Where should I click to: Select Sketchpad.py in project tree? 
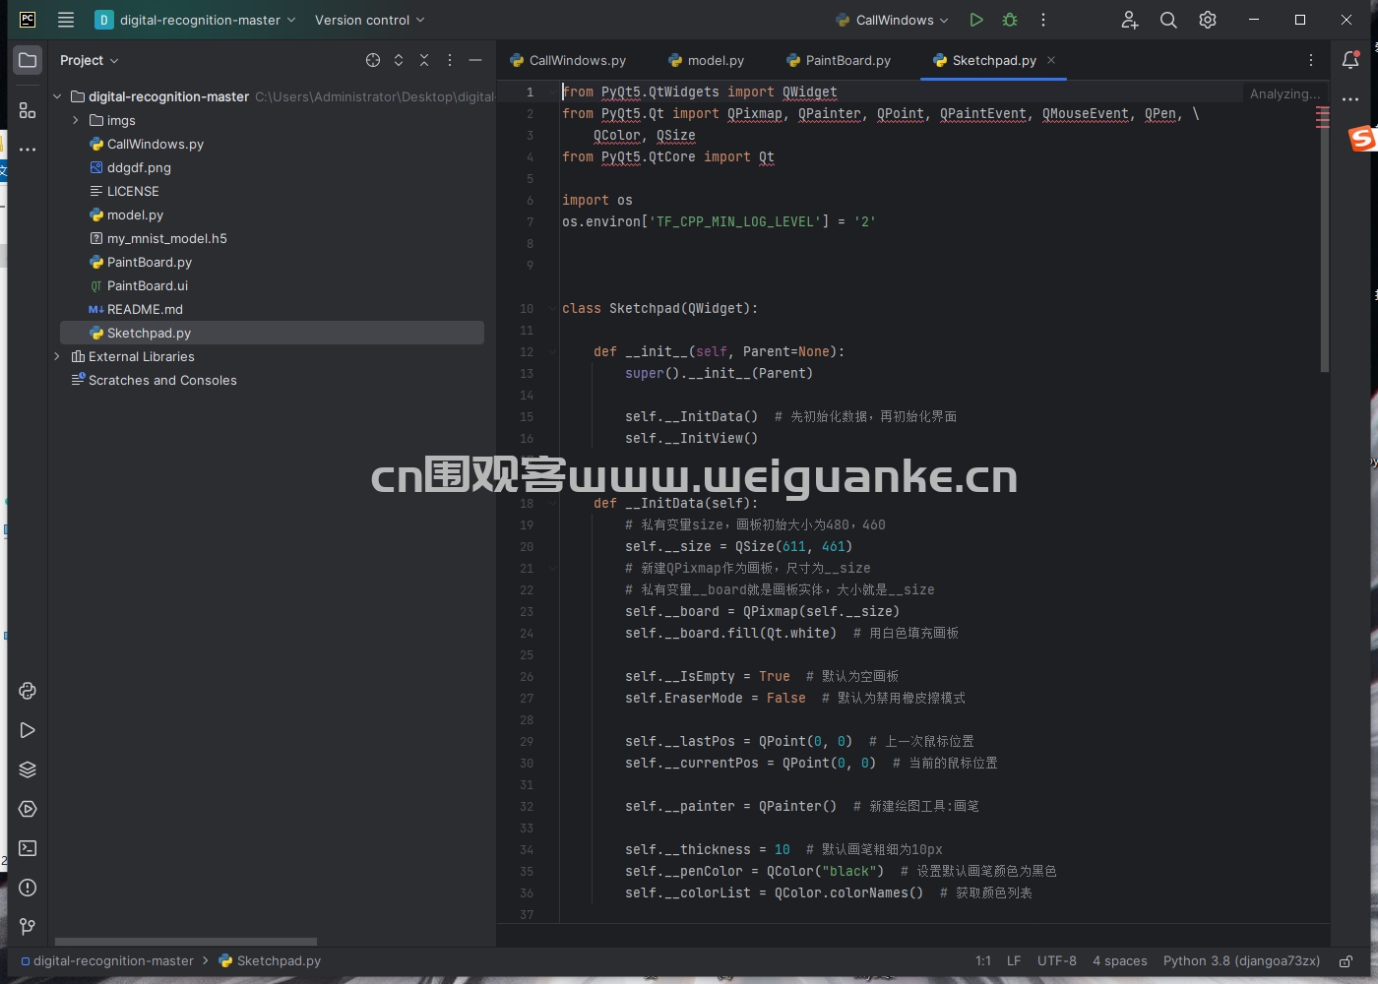pos(272,333)
